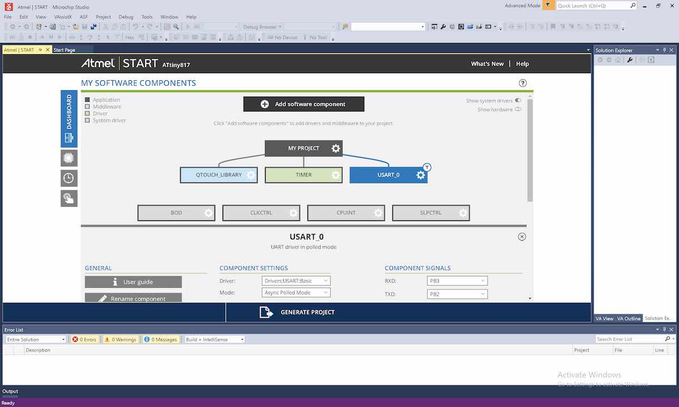
Task: Open the clock configurator sidebar icon
Action: [69, 178]
